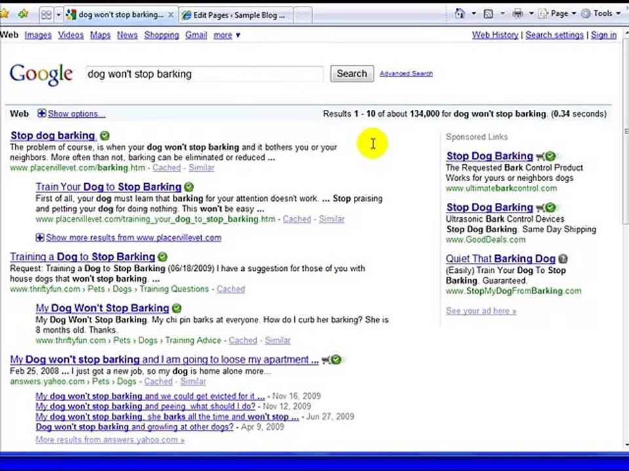Click gray rating icon beside Quiet That Barking Dog

coord(563,259)
